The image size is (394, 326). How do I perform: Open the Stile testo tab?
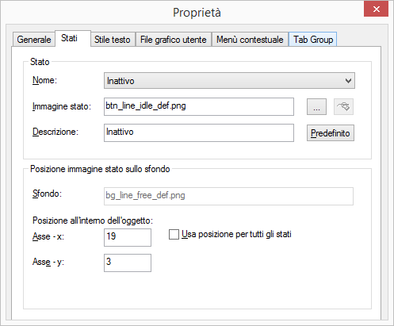click(113, 40)
